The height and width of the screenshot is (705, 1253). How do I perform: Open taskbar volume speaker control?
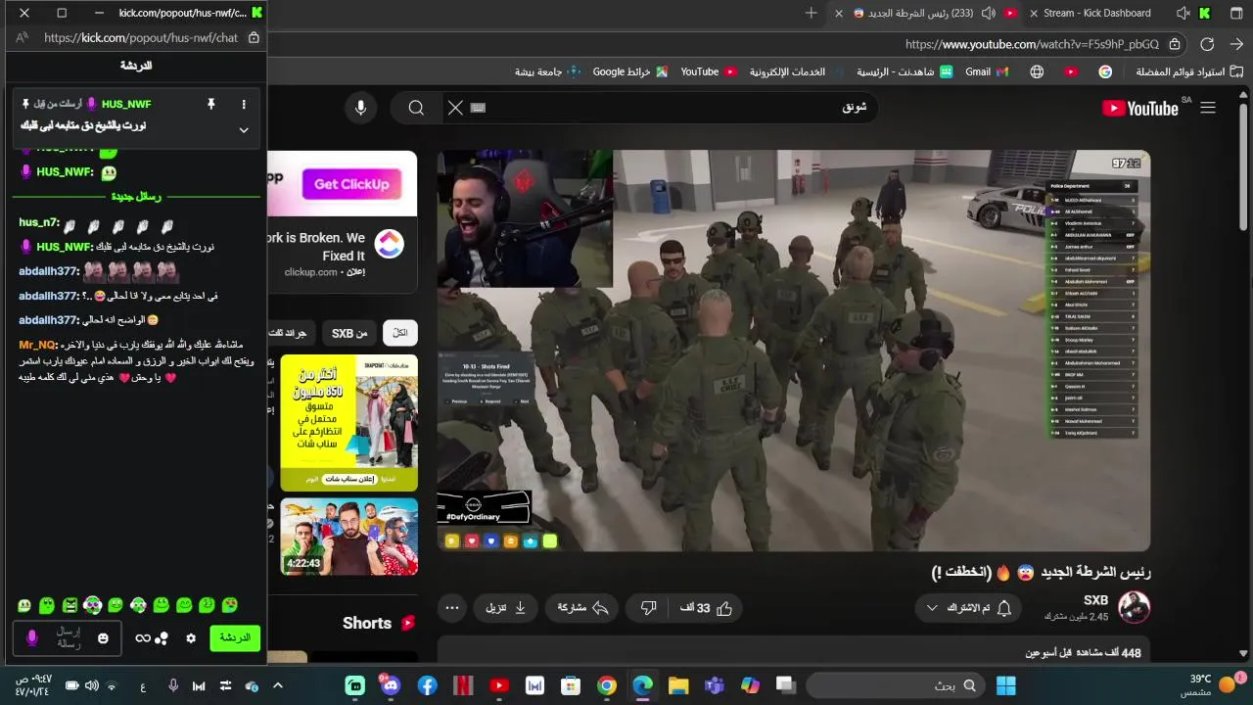point(92,685)
